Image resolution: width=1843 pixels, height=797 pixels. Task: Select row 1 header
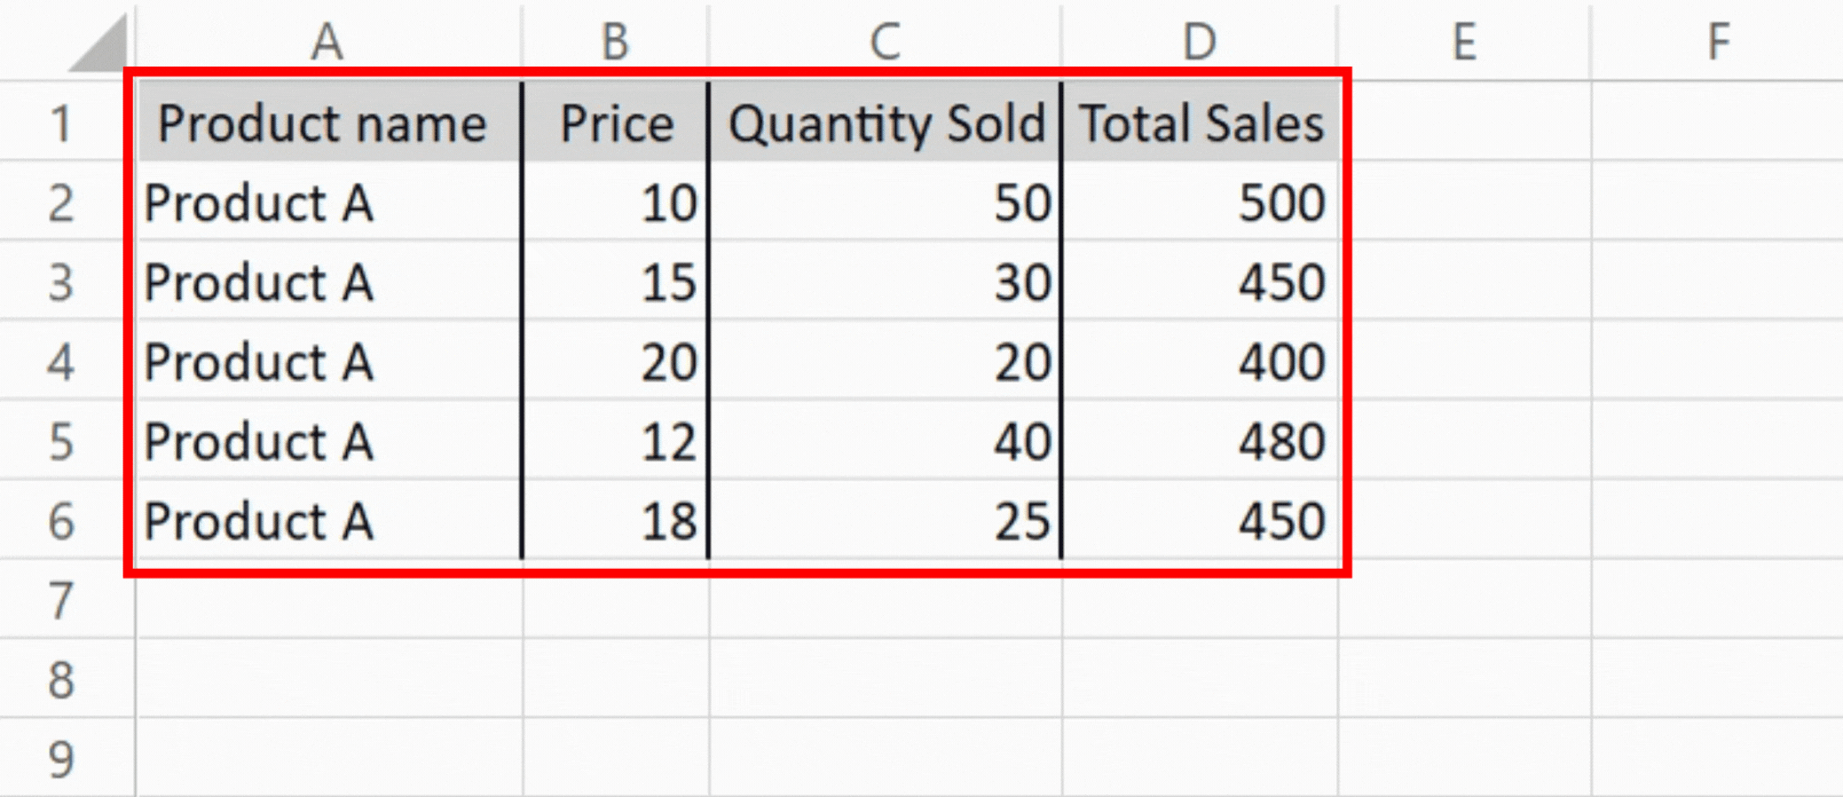[60, 122]
